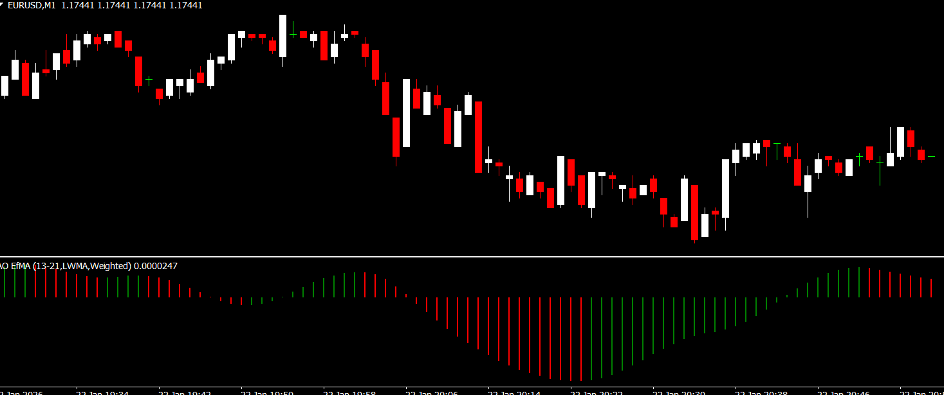This screenshot has width=944, height=395.
Task: Select the tallest white candle at chart top
Action: 282,36
